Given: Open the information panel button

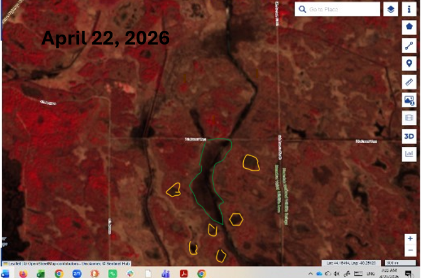Looking at the screenshot, I should pyautogui.click(x=410, y=9).
